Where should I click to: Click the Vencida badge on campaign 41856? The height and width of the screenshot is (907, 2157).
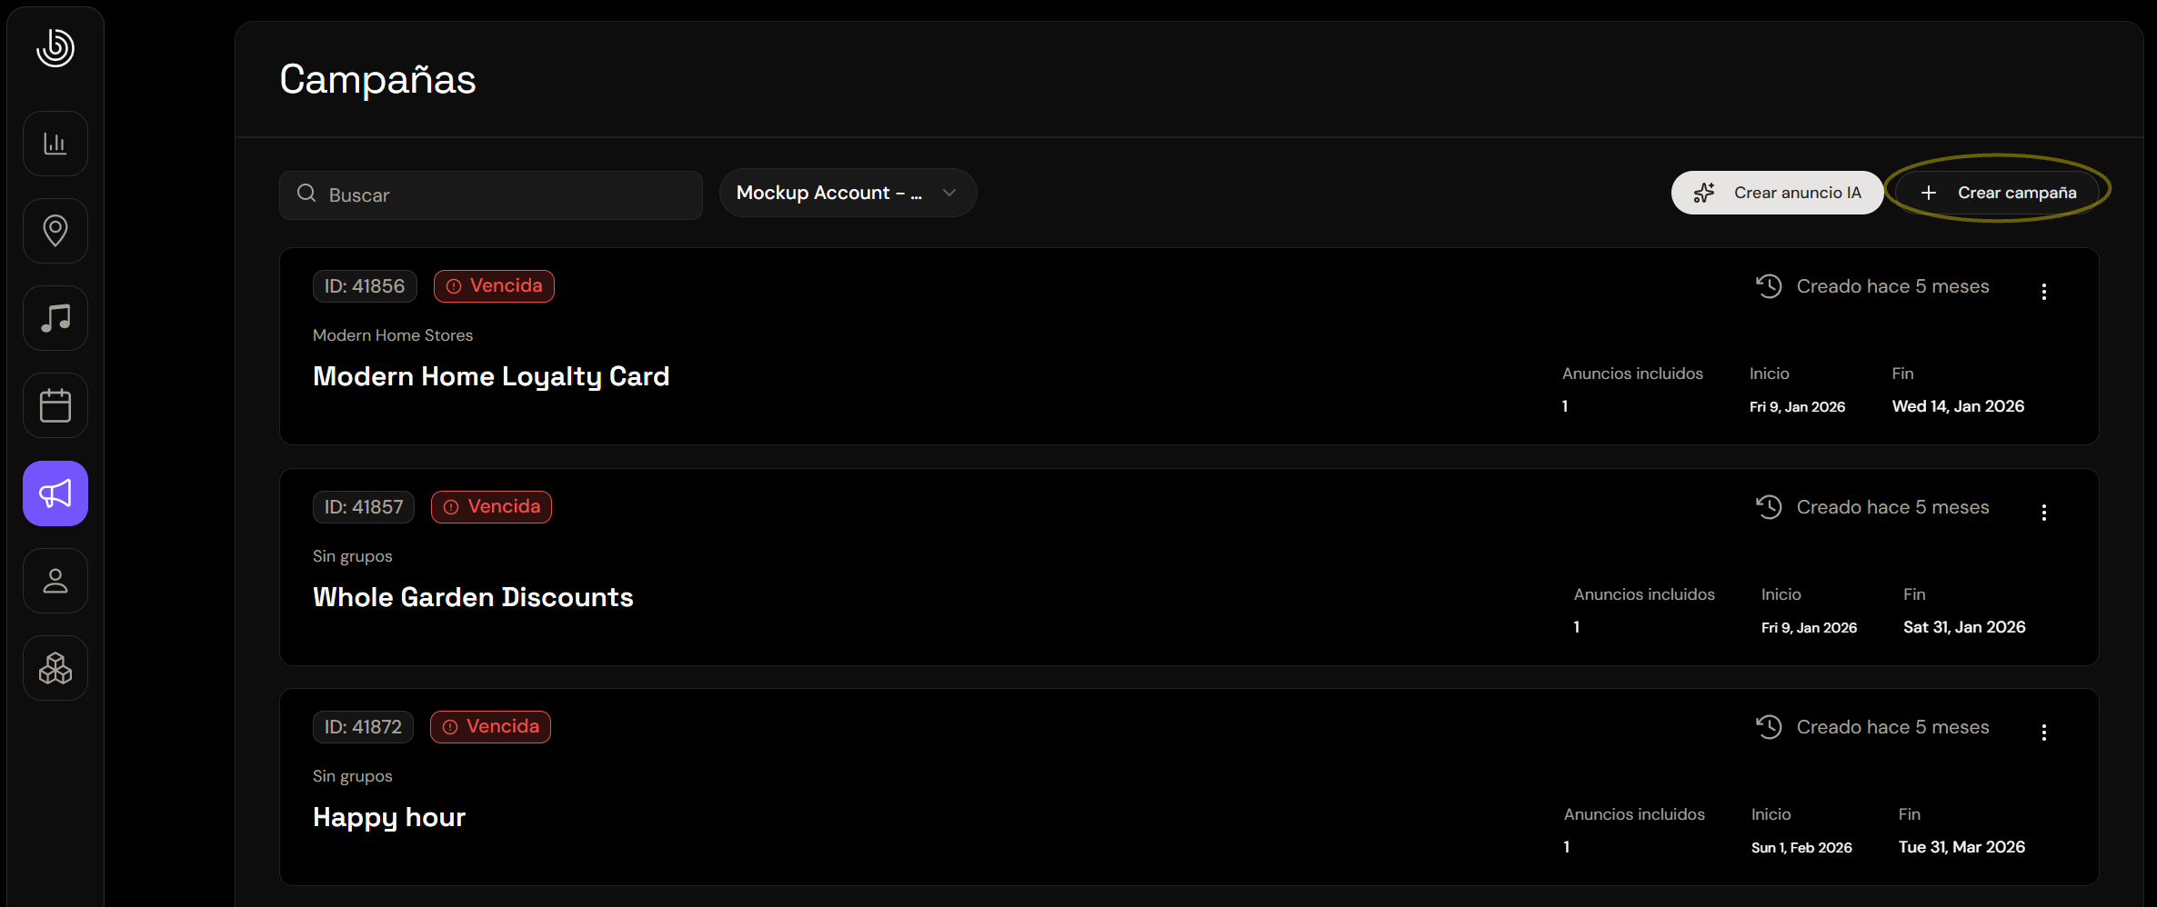coord(494,286)
